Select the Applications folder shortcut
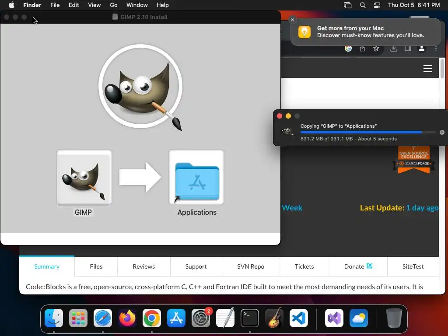Viewport: 448px width, 336px height. (196, 178)
